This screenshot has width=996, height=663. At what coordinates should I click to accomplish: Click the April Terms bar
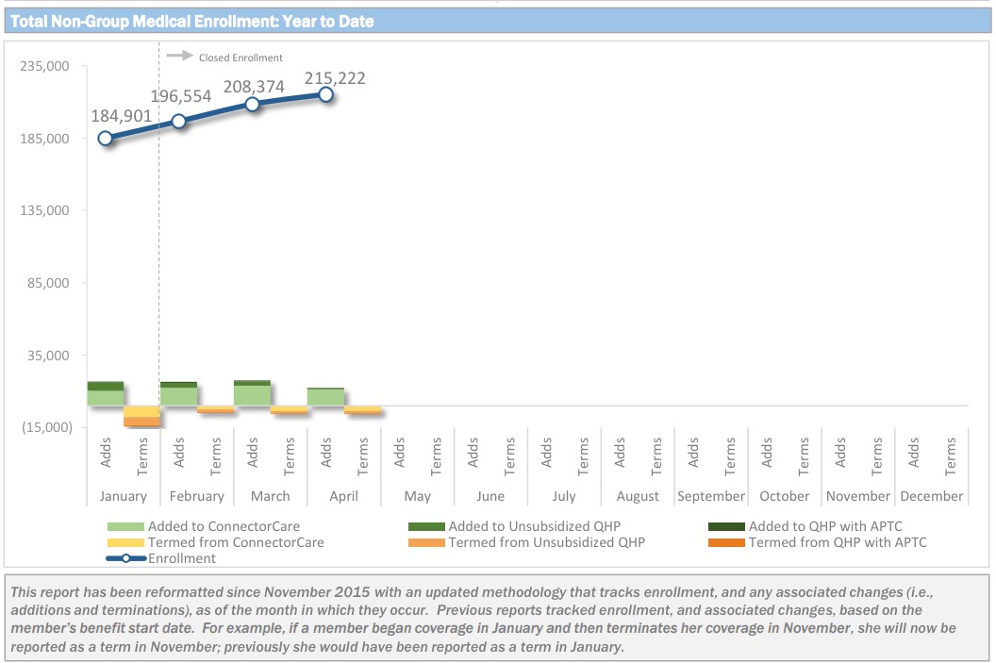tap(362, 409)
